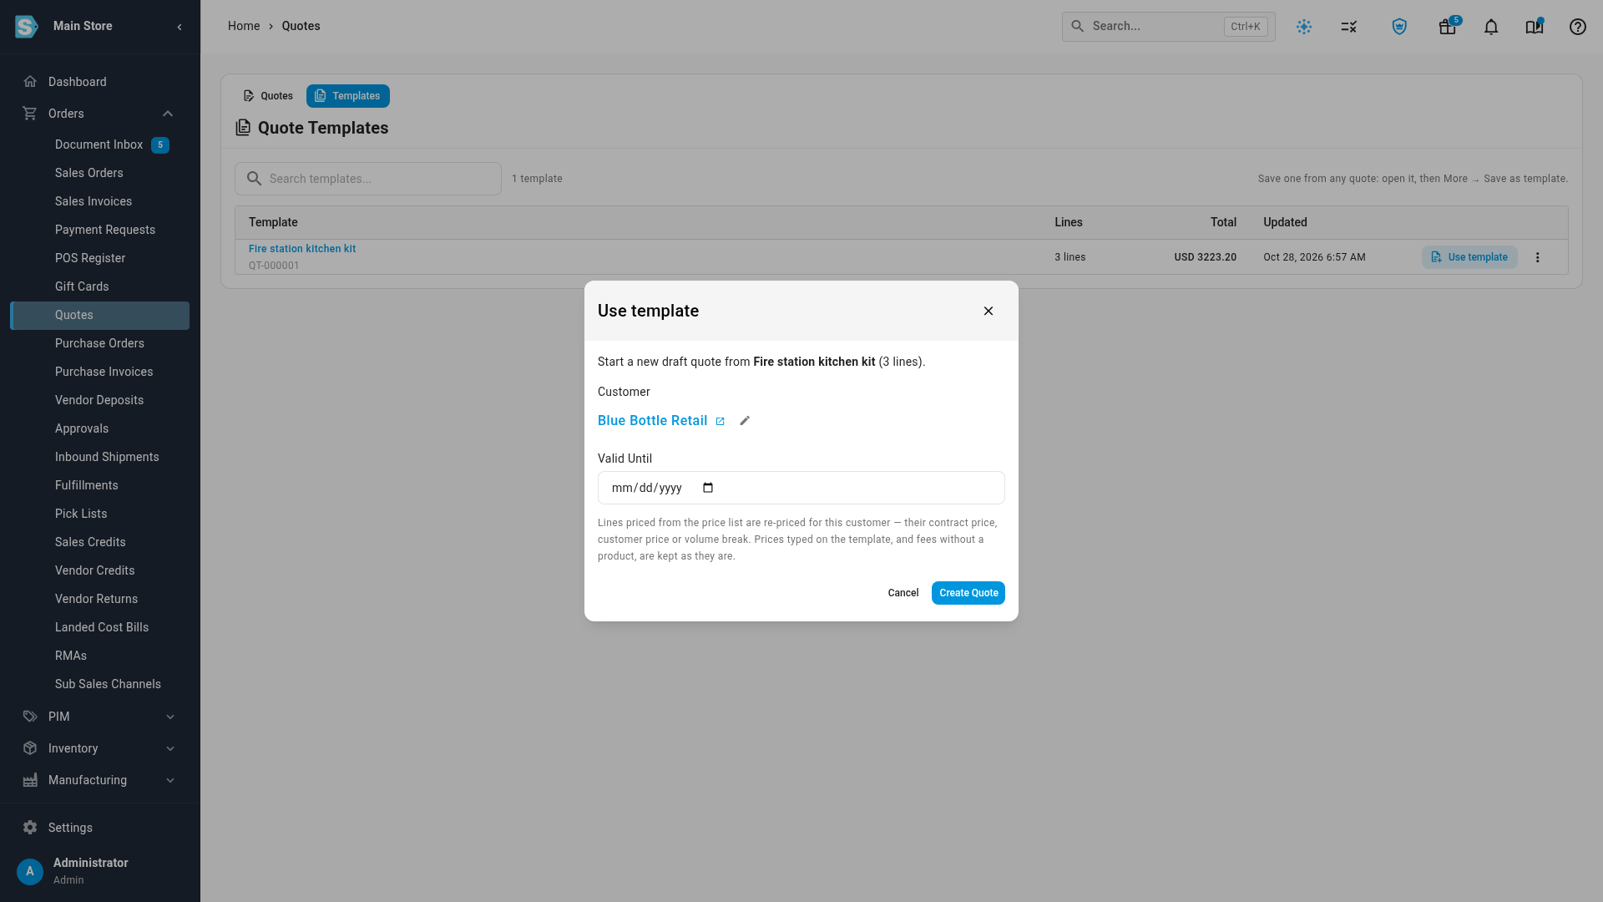The width and height of the screenshot is (1603, 902).
Task: Click the checklist tasks icon in header
Action: [x=1349, y=27]
